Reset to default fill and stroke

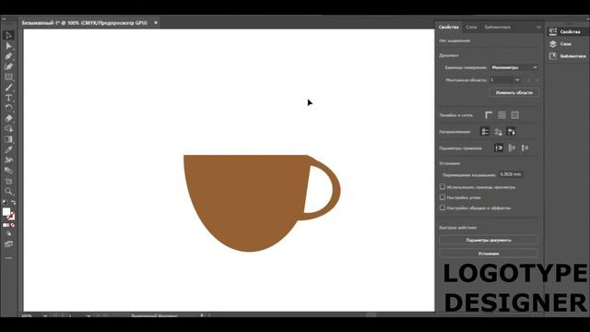tap(5, 203)
